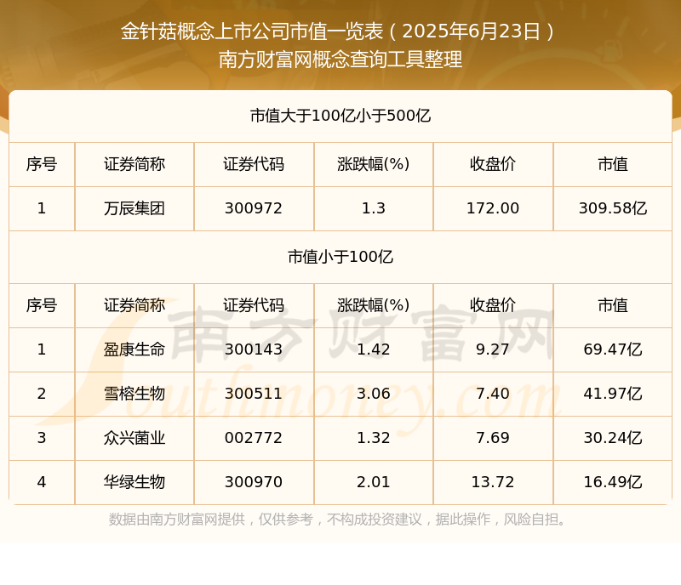
Task: Click closing price 13.72
Action: (493, 482)
